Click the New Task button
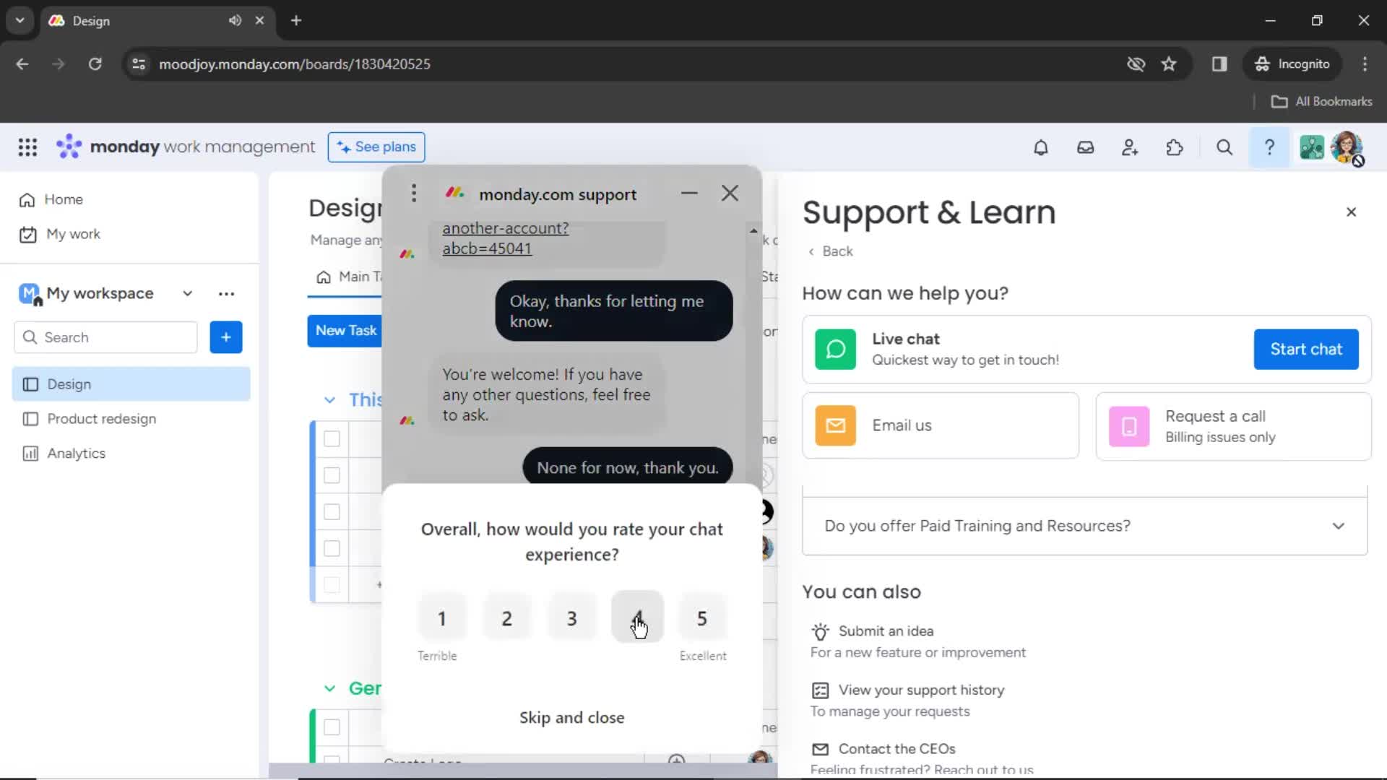 click(x=345, y=330)
